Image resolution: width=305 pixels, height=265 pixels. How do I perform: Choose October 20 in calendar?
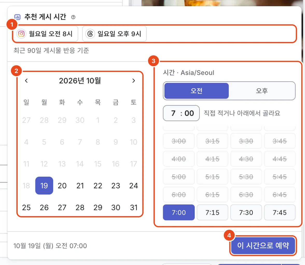pos(62,185)
